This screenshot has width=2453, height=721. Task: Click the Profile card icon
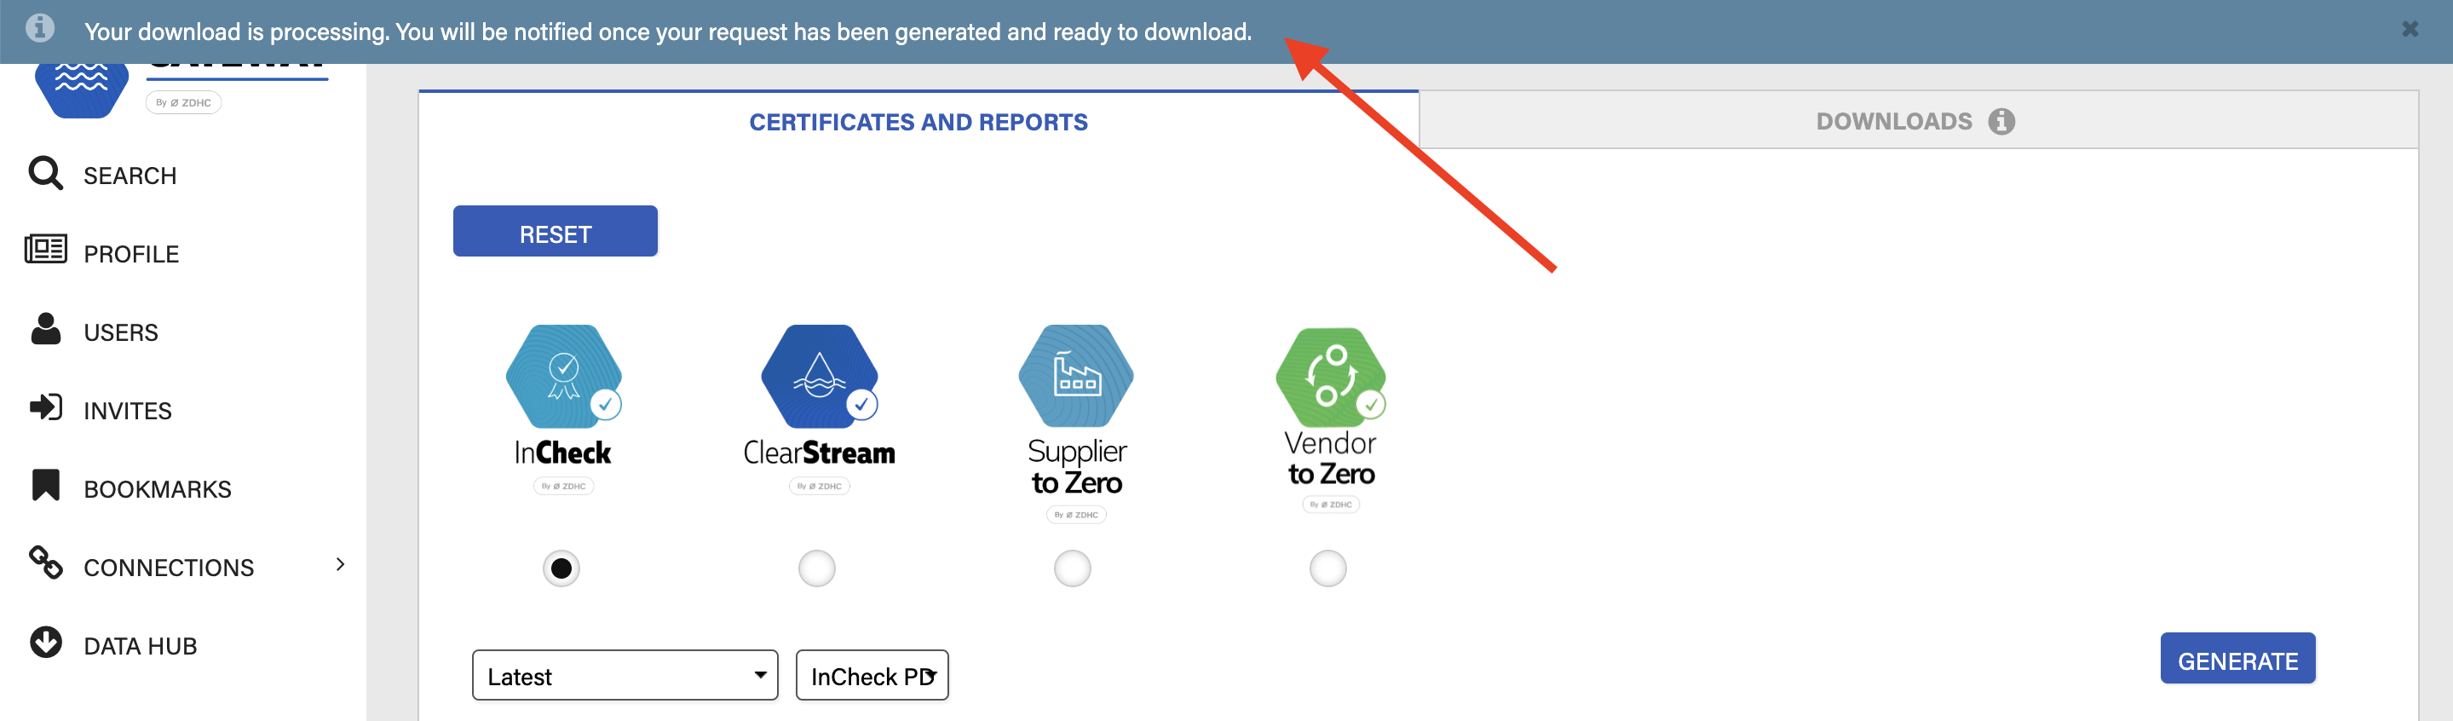click(45, 250)
